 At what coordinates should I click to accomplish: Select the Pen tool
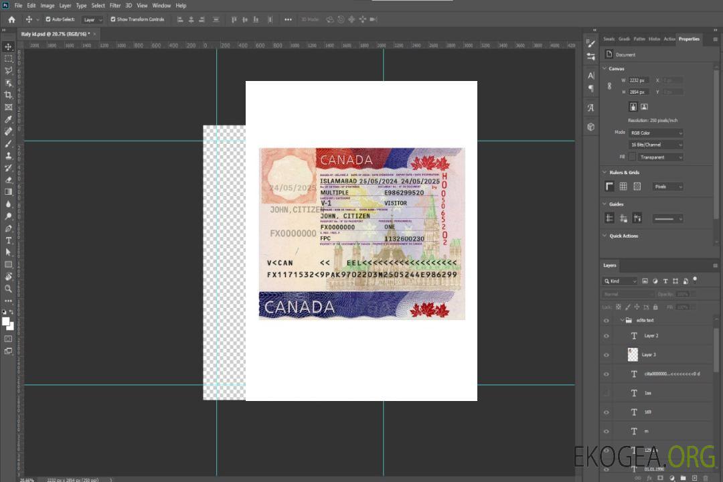point(8,228)
